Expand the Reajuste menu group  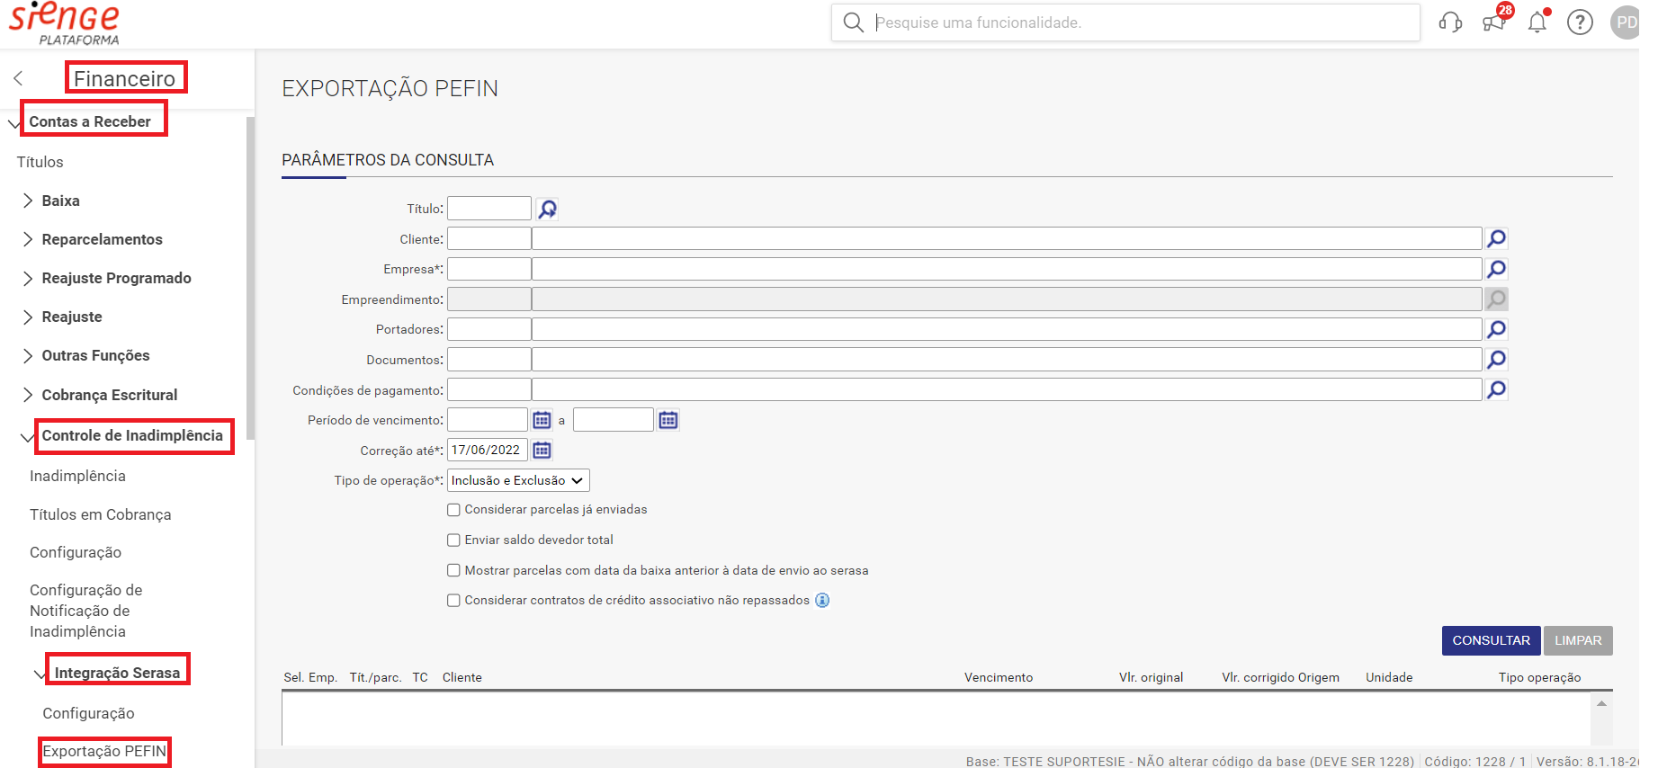(x=28, y=317)
